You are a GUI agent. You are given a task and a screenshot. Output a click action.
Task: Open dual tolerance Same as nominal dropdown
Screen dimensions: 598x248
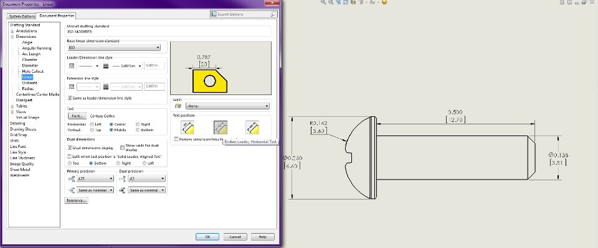point(146,190)
